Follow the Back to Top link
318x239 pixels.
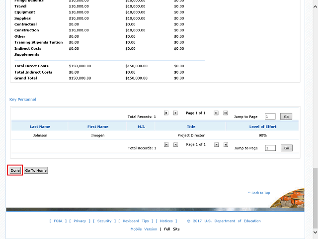(x=259, y=193)
